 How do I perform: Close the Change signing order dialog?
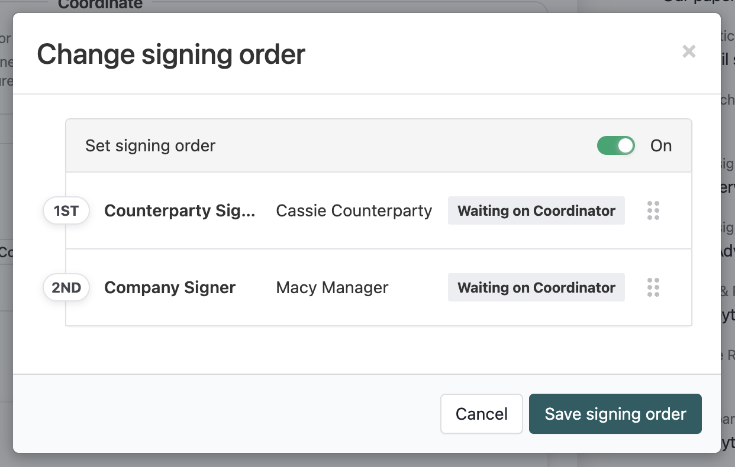point(689,51)
